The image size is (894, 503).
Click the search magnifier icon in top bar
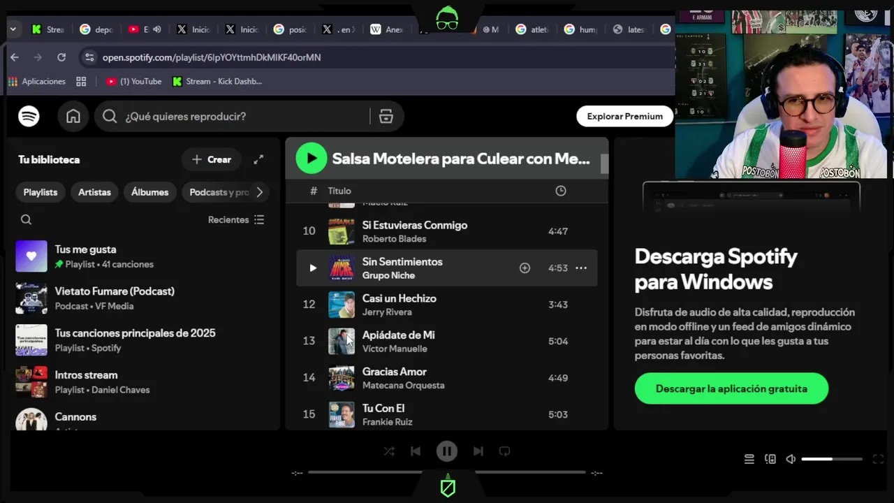point(110,116)
